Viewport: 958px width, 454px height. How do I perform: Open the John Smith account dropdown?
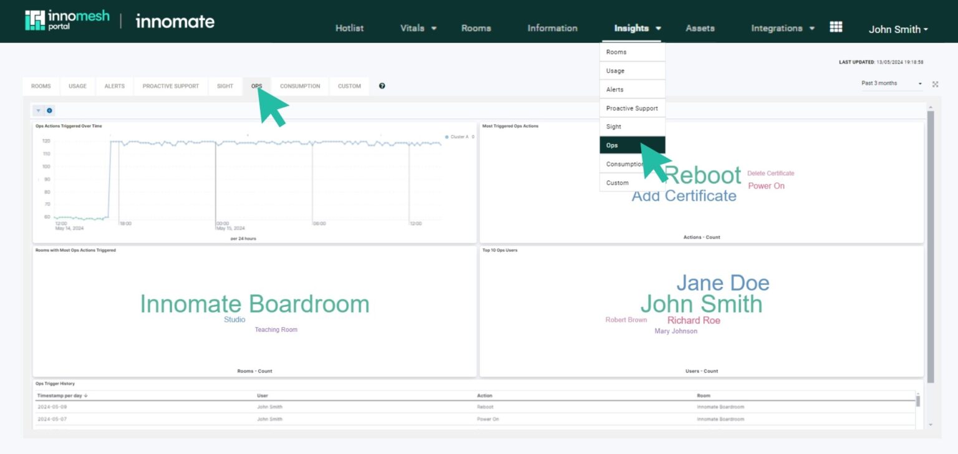point(898,29)
